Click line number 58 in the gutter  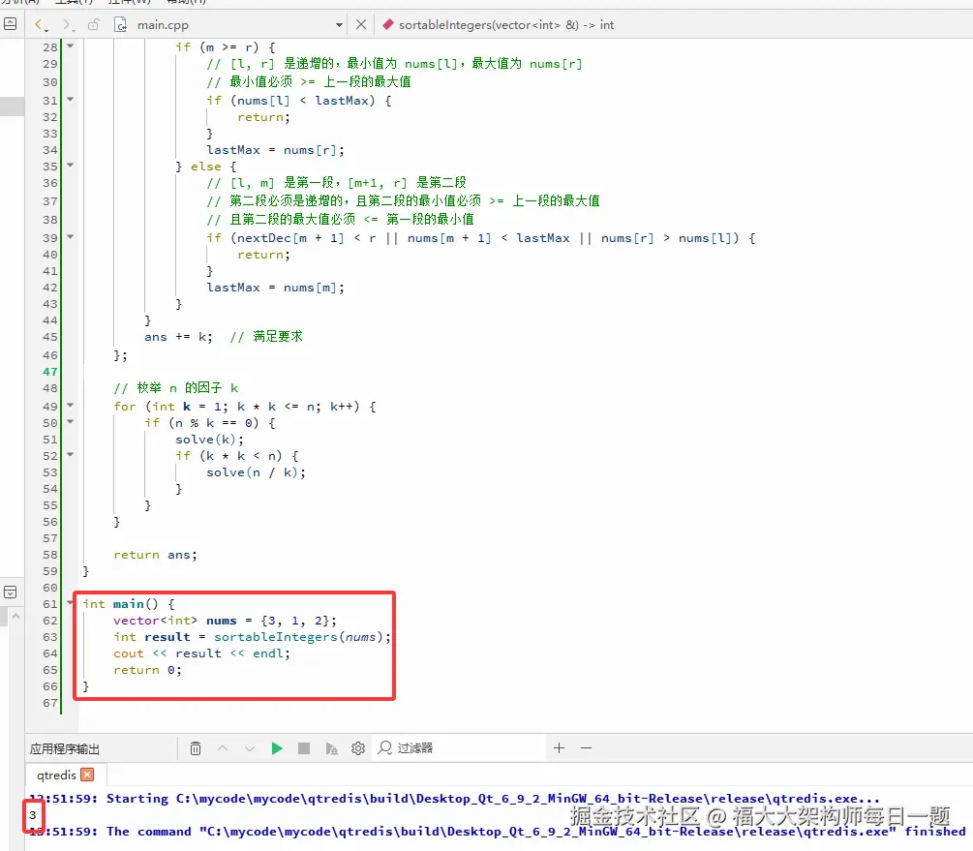pyautogui.click(x=49, y=555)
